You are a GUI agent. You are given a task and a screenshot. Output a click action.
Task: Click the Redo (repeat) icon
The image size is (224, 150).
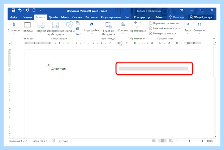click(x=27, y=10)
